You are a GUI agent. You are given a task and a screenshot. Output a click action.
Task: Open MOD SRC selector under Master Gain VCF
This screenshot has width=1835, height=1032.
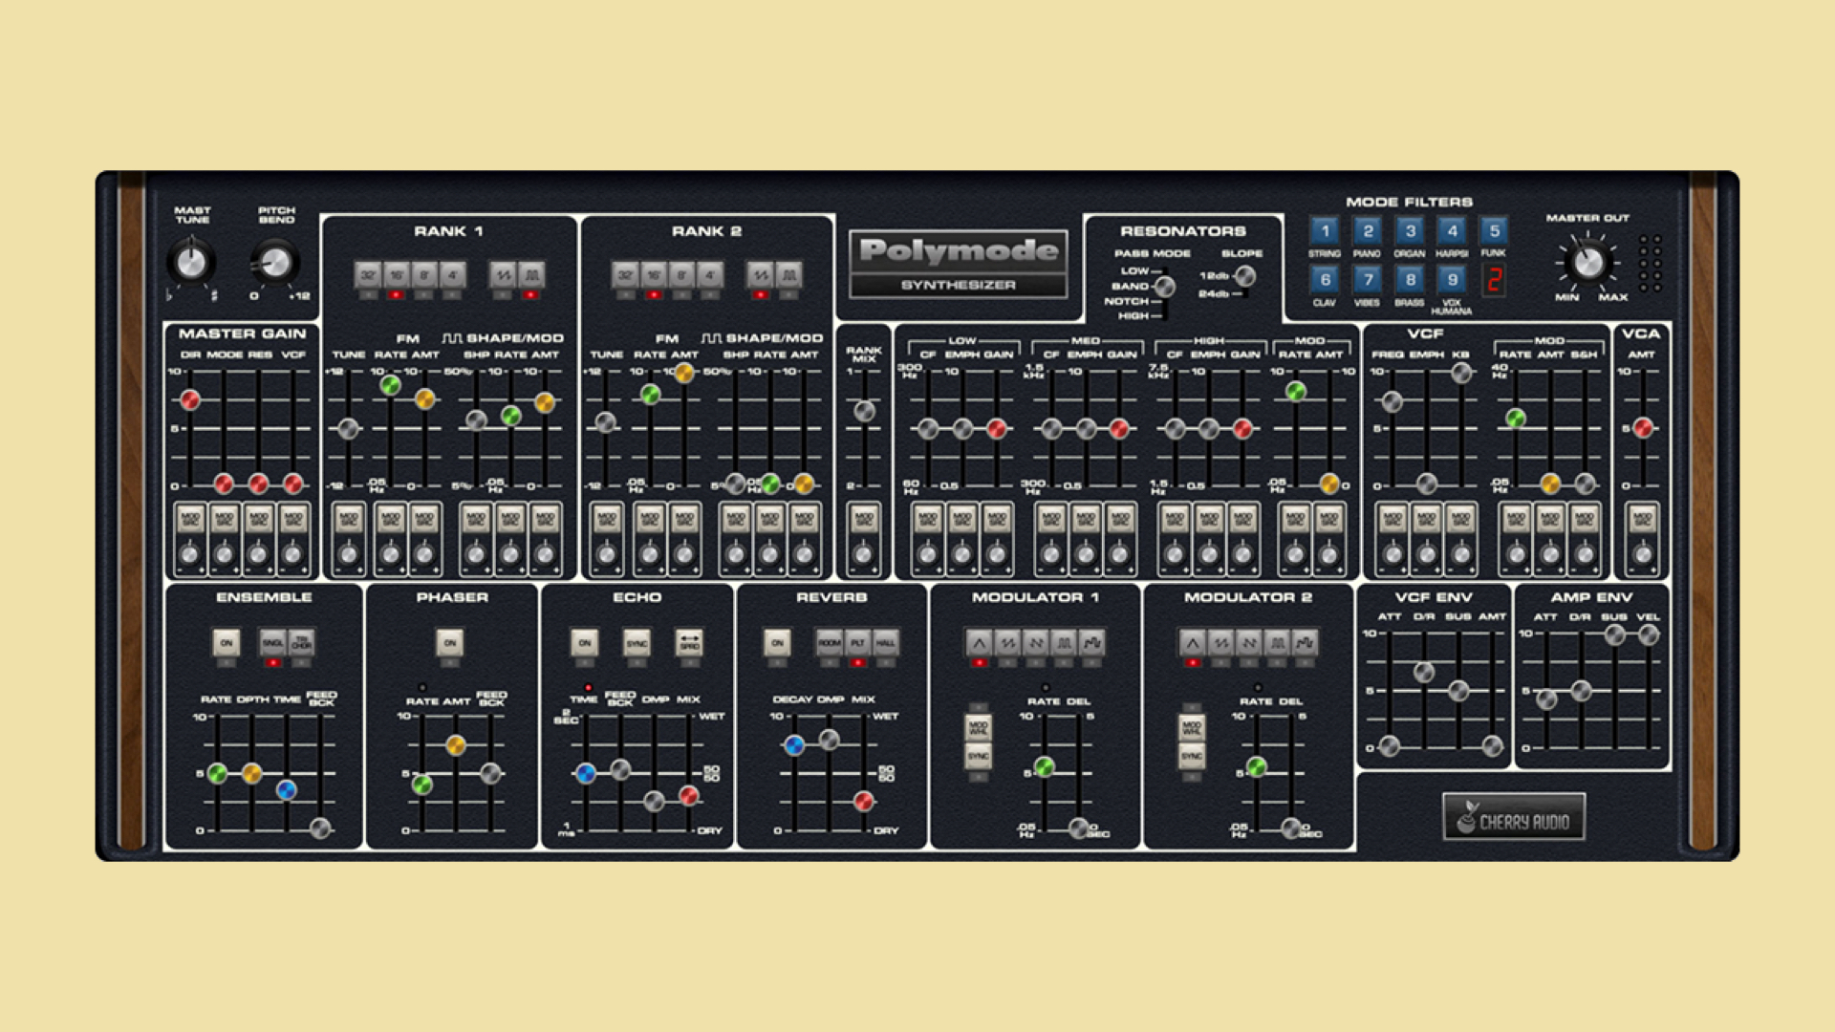tap(293, 519)
